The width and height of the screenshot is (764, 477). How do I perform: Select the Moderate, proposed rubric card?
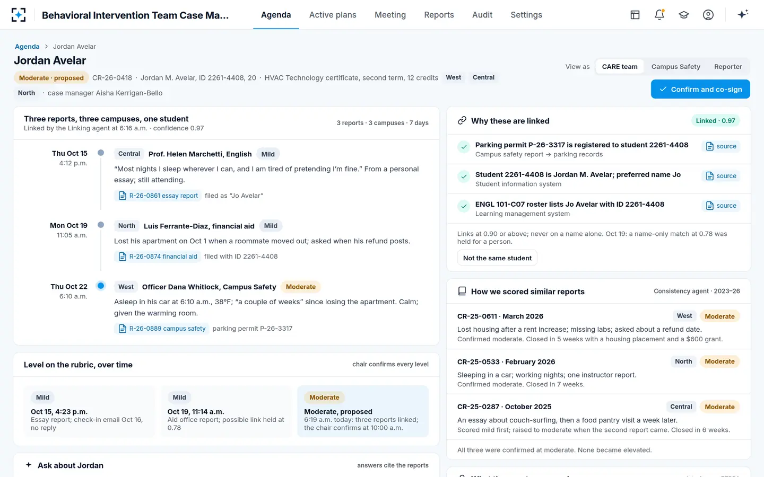point(363,411)
